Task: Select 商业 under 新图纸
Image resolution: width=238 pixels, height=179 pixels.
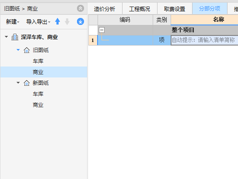Action: pos(38,105)
